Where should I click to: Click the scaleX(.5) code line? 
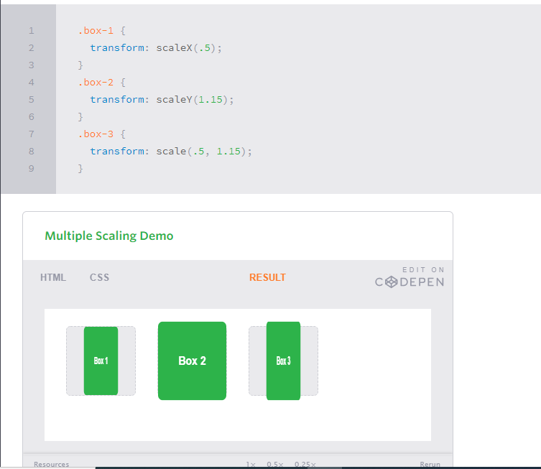pos(156,48)
